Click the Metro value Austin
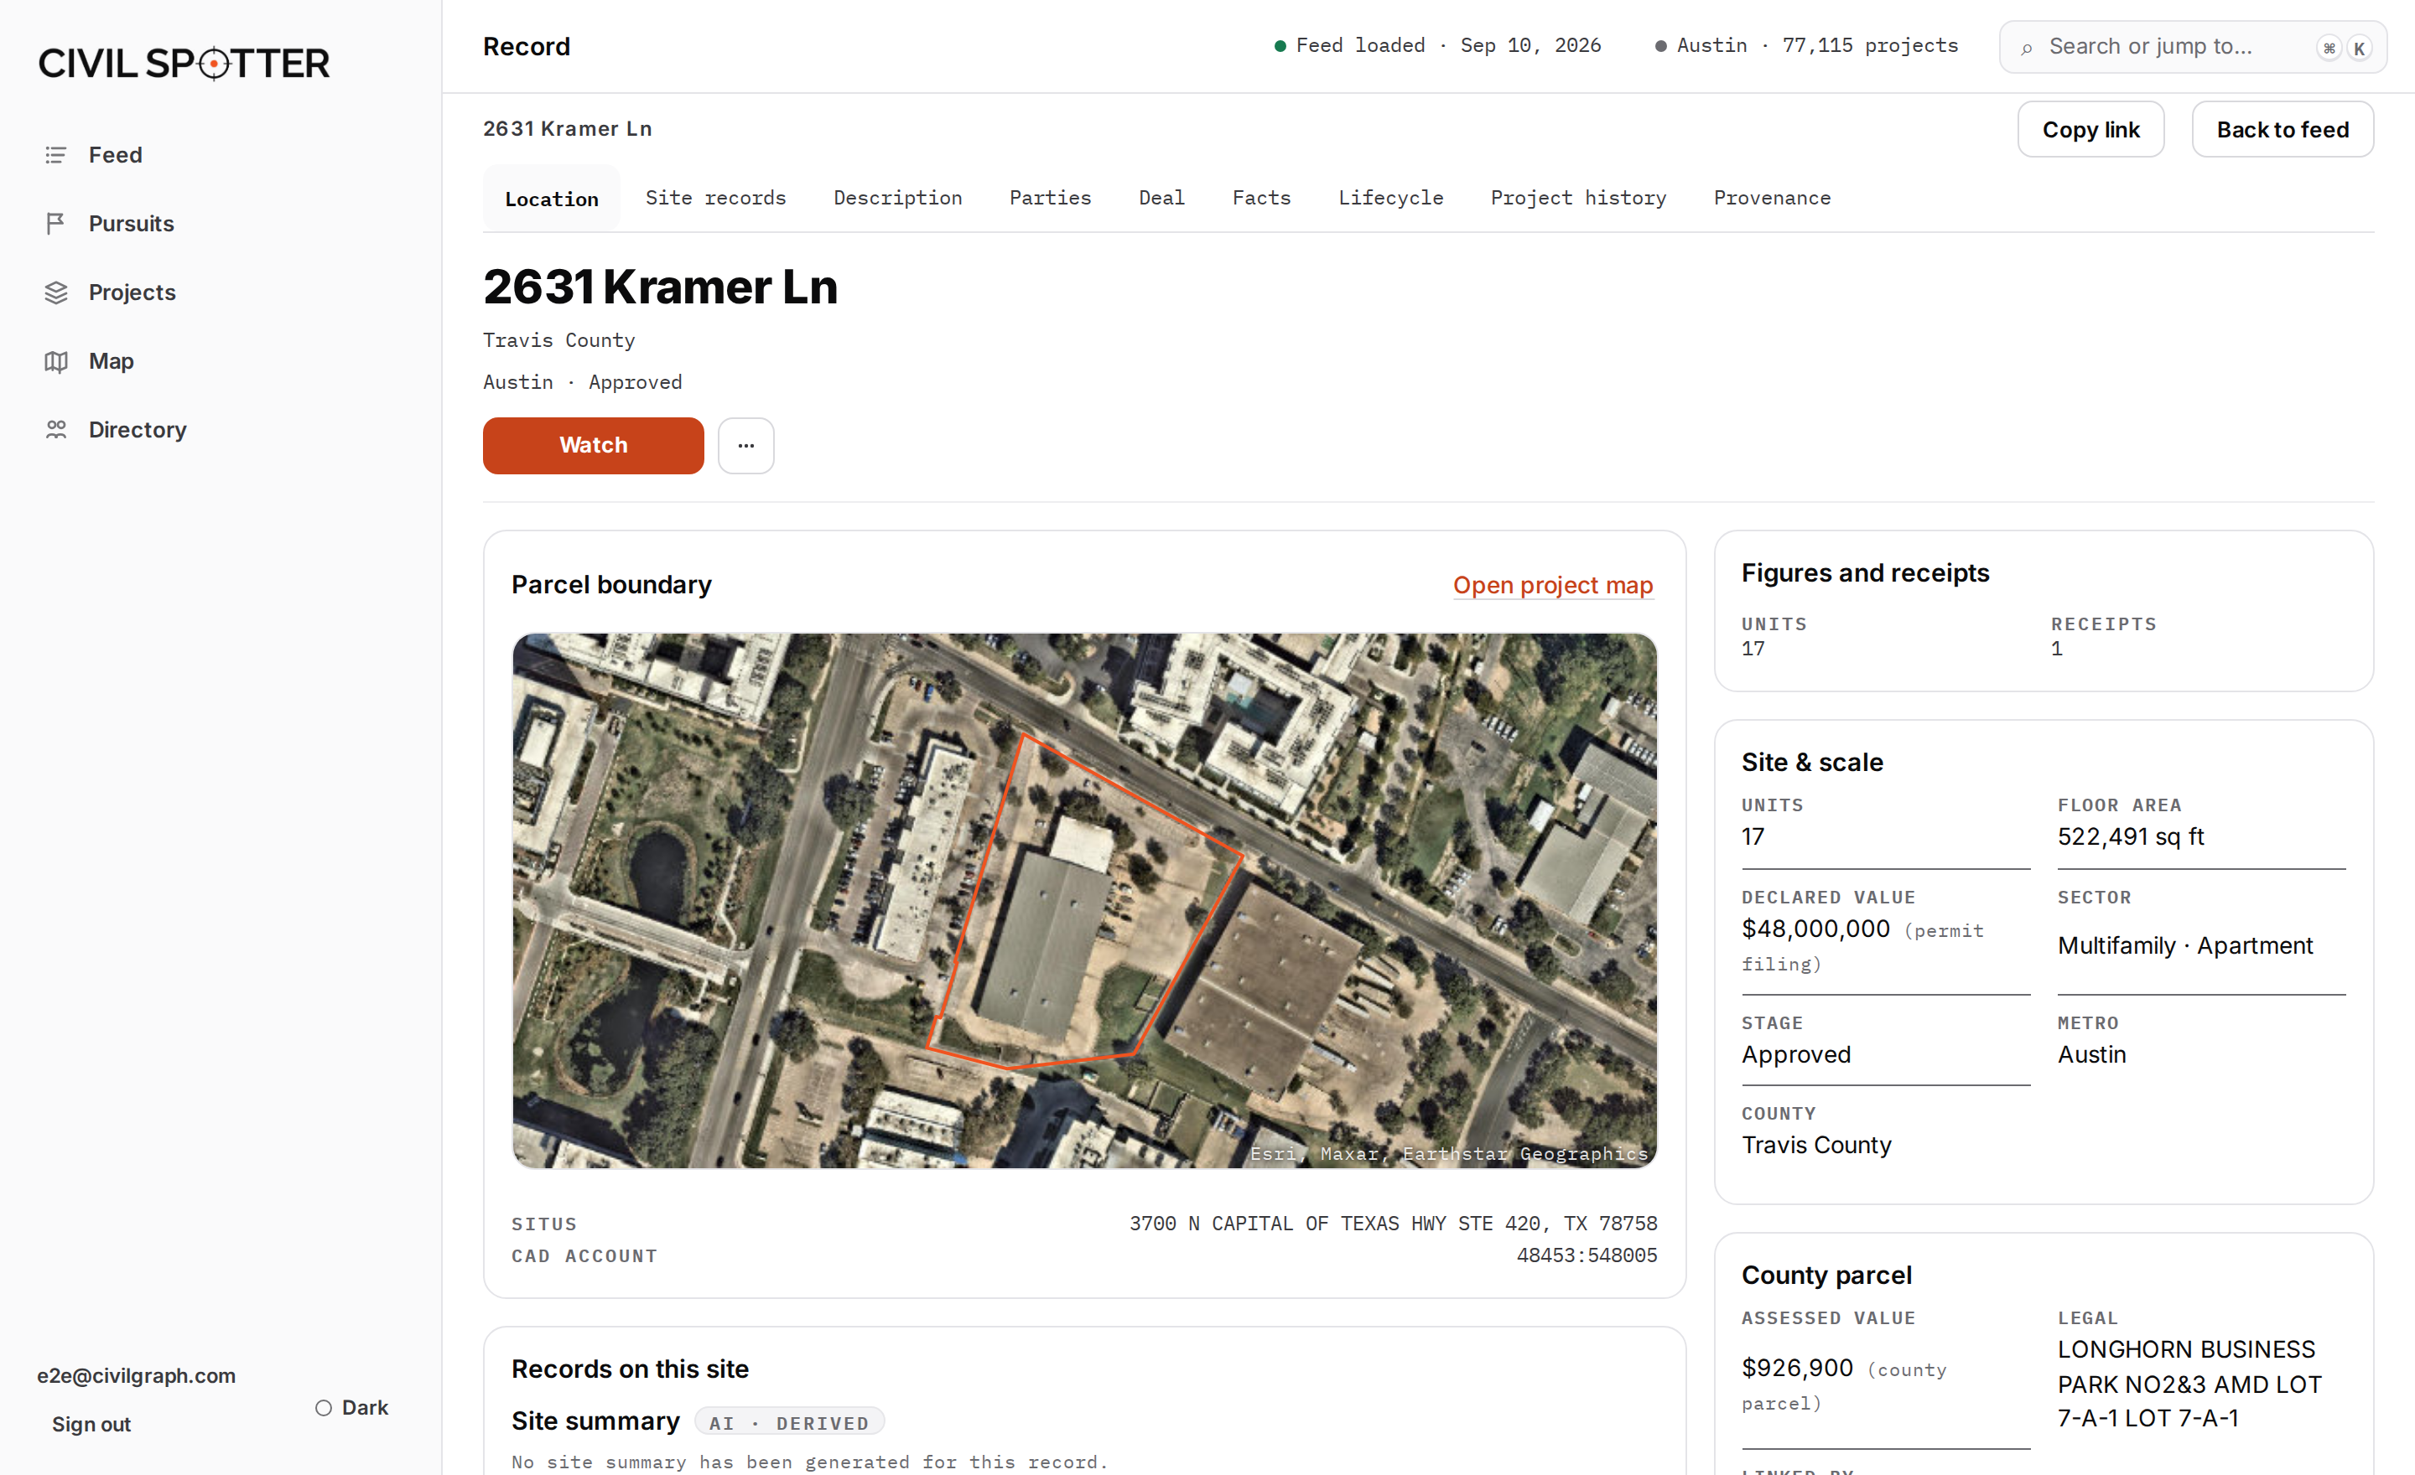2415x1475 pixels. pyautogui.click(x=2091, y=1055)
